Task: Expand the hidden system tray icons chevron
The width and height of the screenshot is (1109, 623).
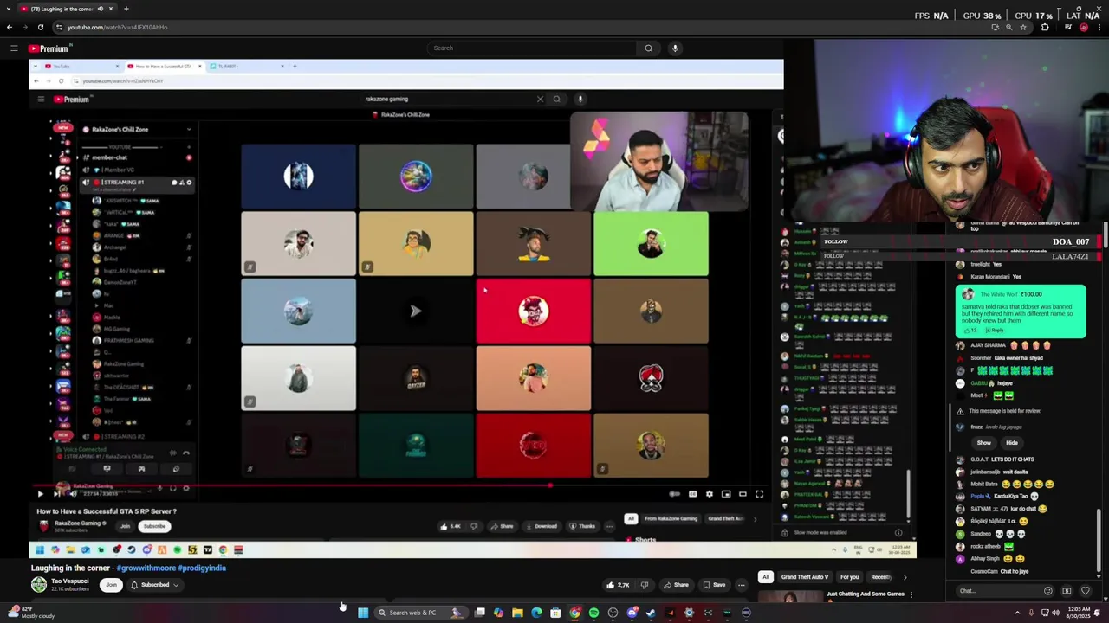Action: click(x=1017, y=613)
